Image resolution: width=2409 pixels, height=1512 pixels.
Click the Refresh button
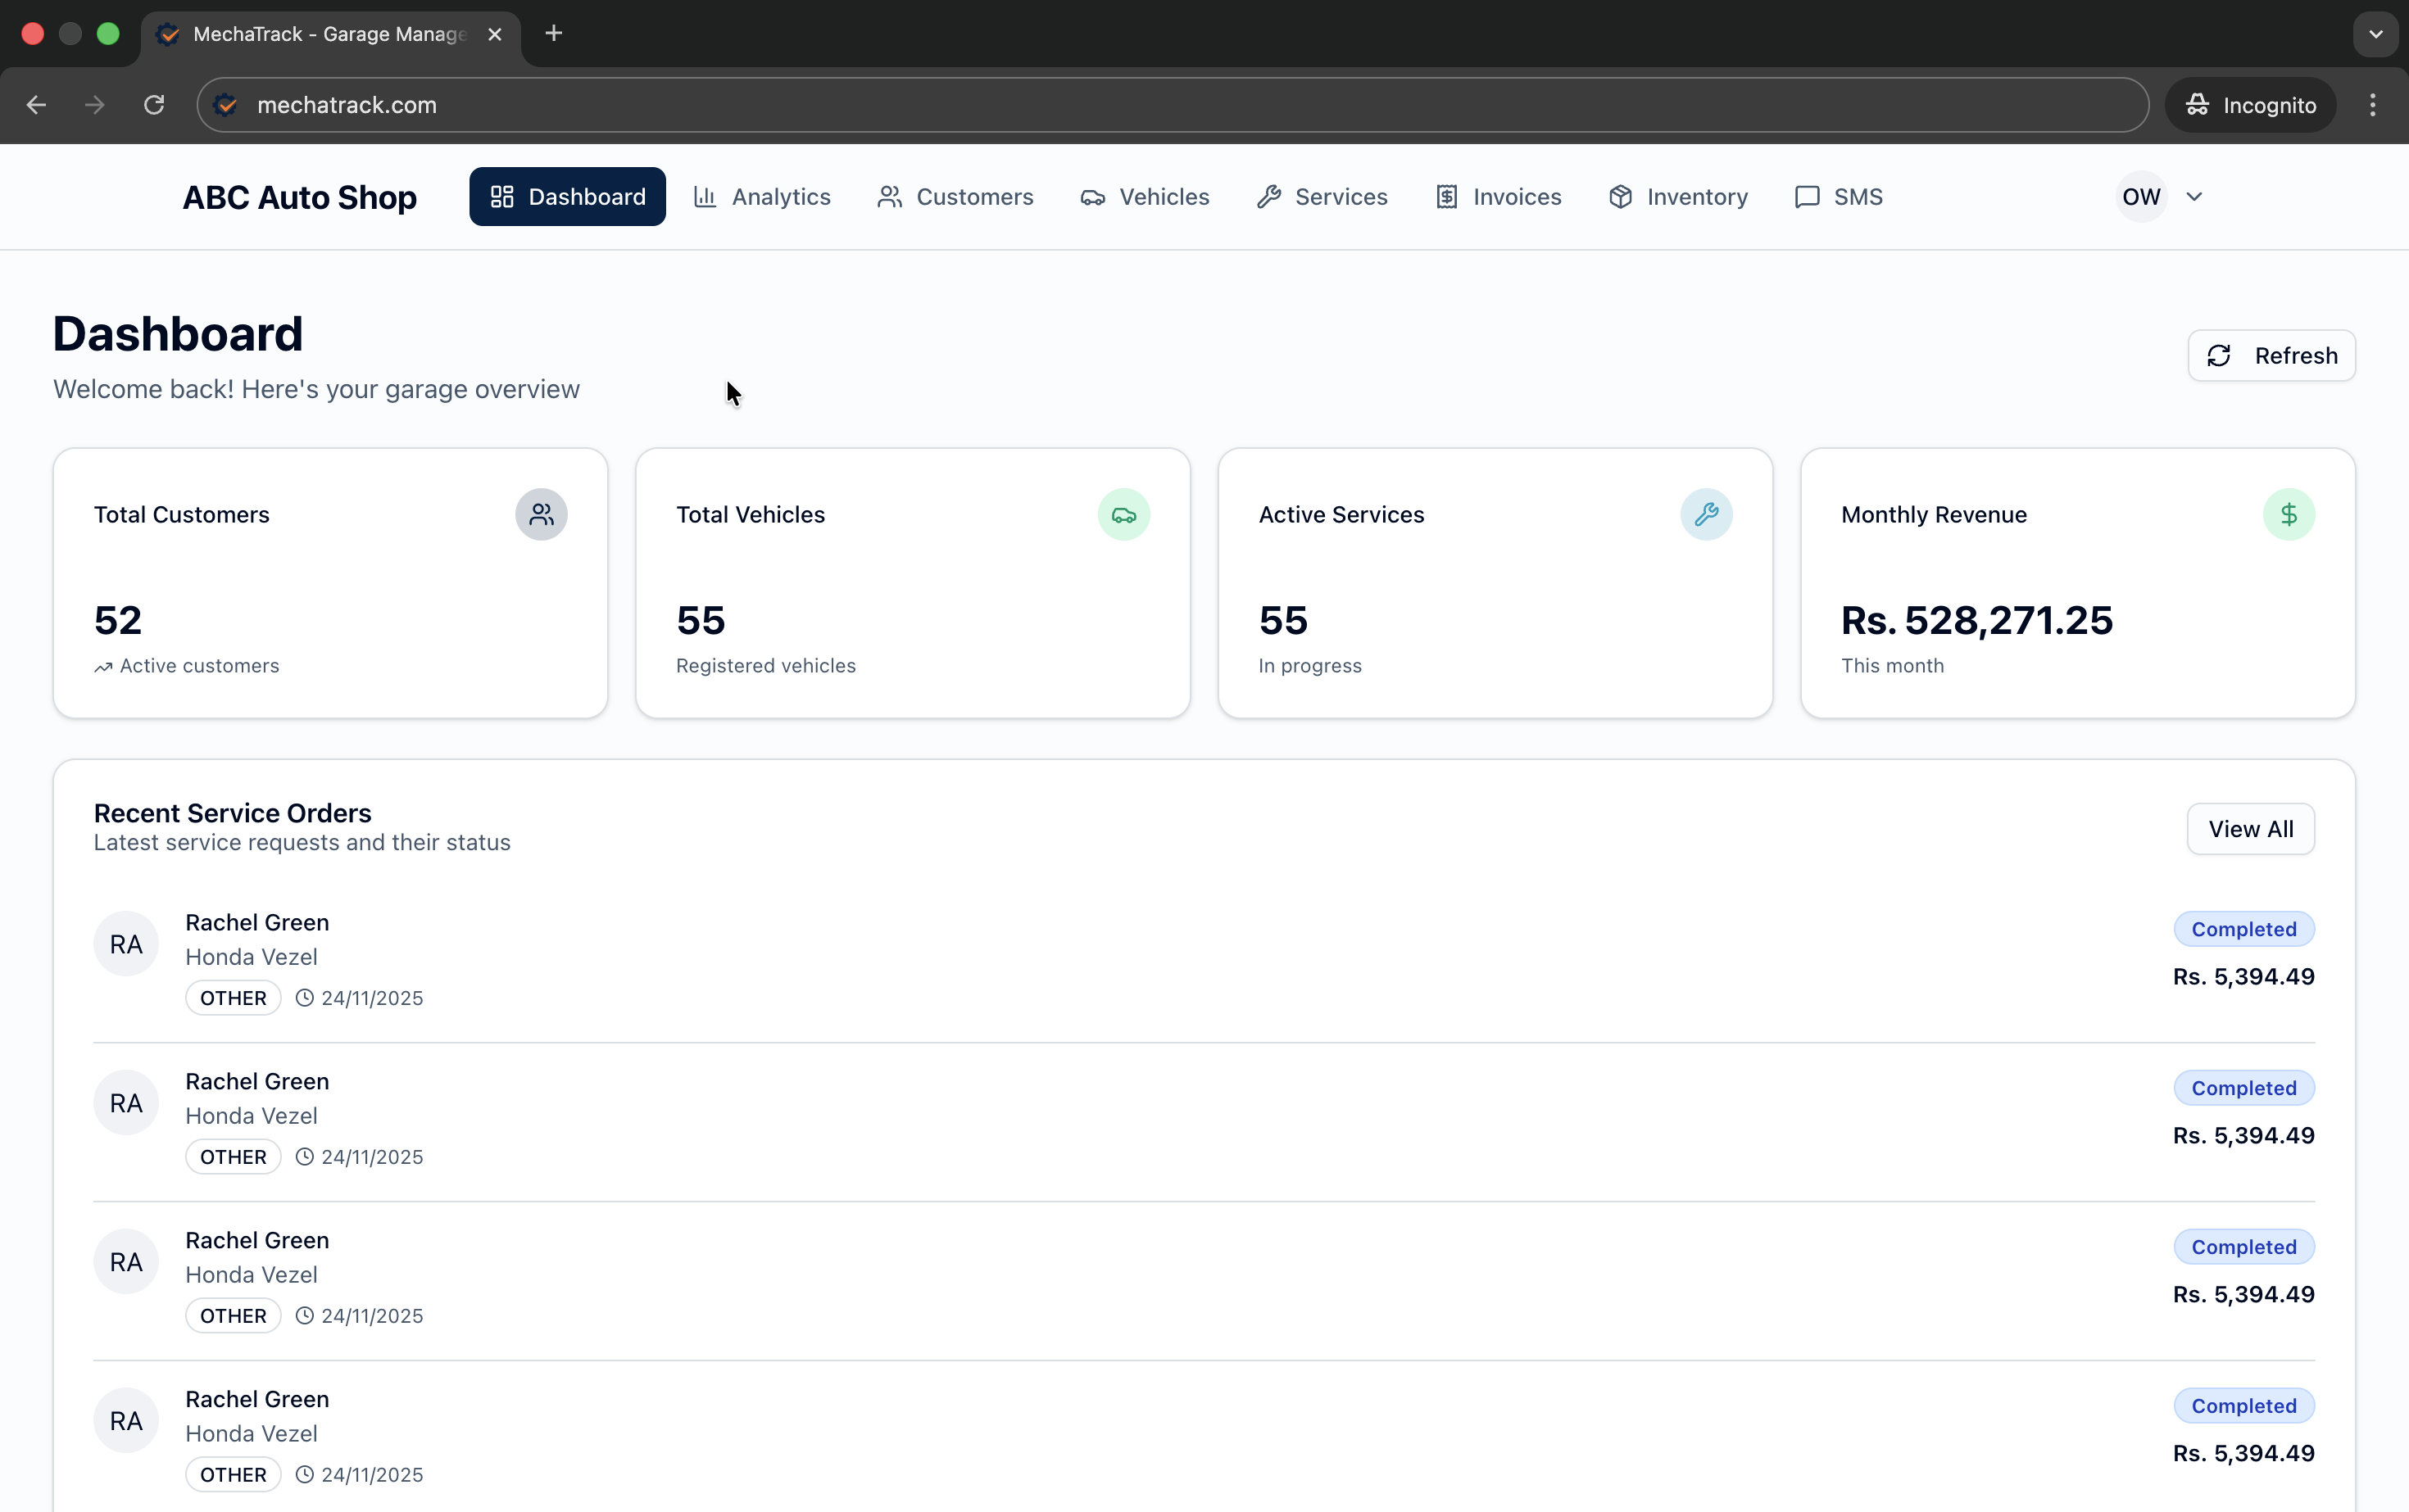(x=2271, y=355)
